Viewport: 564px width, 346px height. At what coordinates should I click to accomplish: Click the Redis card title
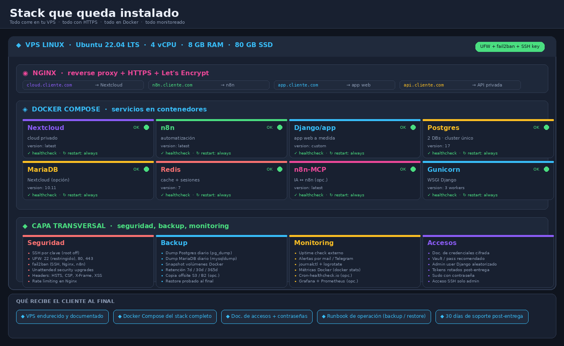click(x=171, y=170)
